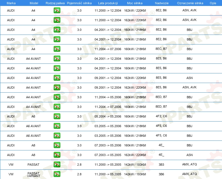Image resolution: width=222 pixels, height=179 pixels.
Task: Click the 'PASSAT VARIANT' model cell
Action: [x=33, y=174]
